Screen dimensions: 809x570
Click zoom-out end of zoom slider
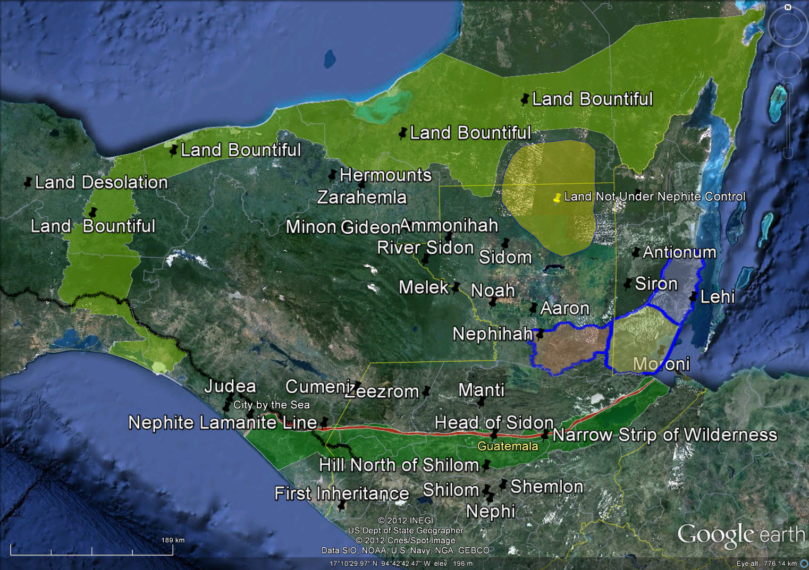coord(788,154)
